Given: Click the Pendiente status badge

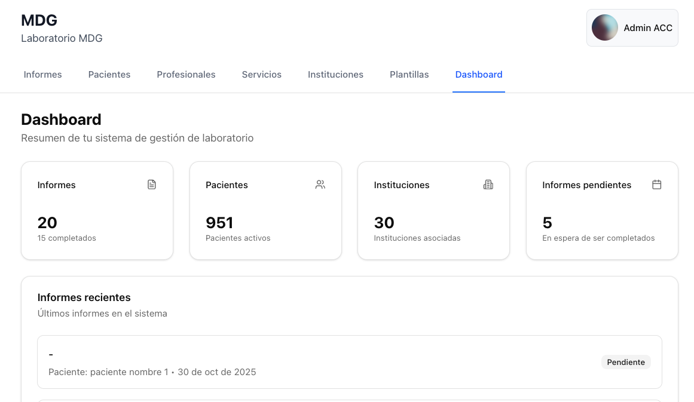Looking at the screenshot, I should 626,362.
